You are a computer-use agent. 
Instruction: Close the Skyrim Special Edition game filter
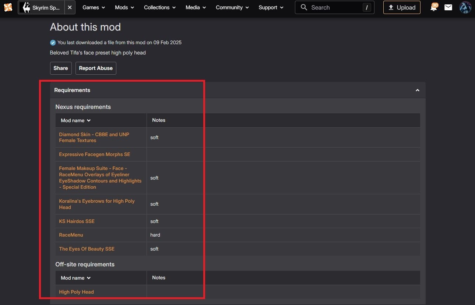(70, 7)
